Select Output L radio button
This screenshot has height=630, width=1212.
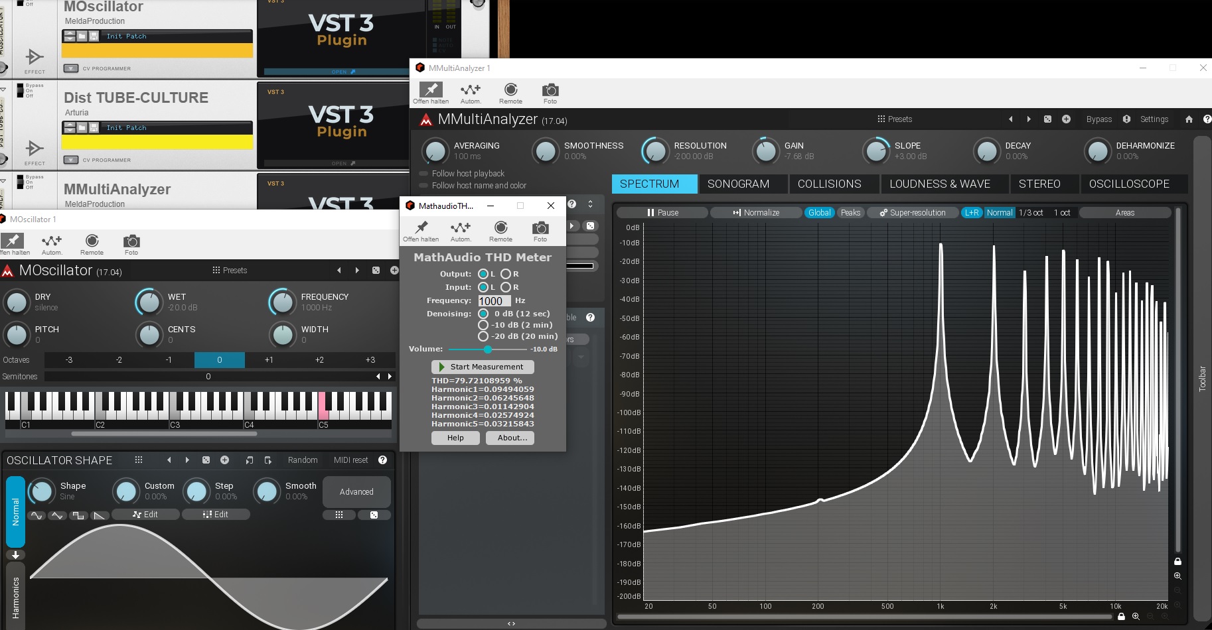483,274
